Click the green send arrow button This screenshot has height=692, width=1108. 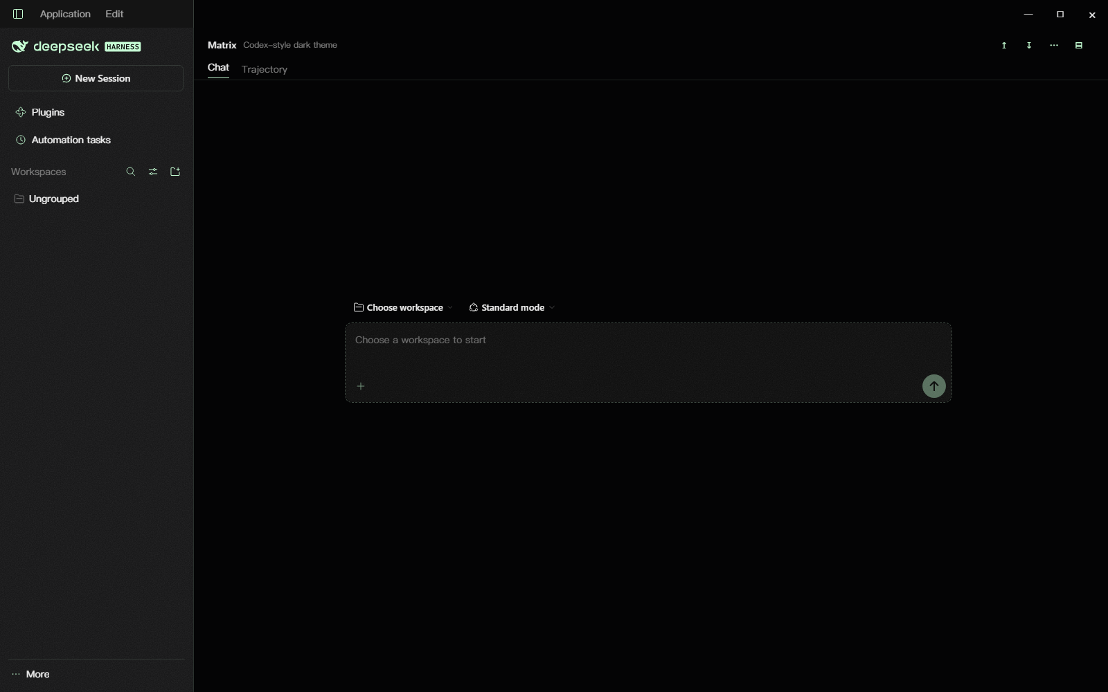point(934,386)
